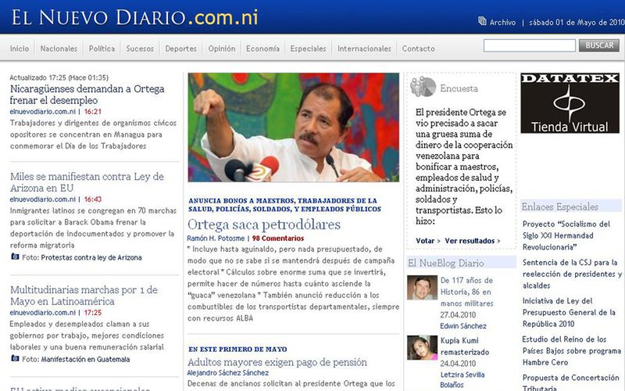Click the Encuesta people pie icon
625x391 pixels.
point(423,87)
